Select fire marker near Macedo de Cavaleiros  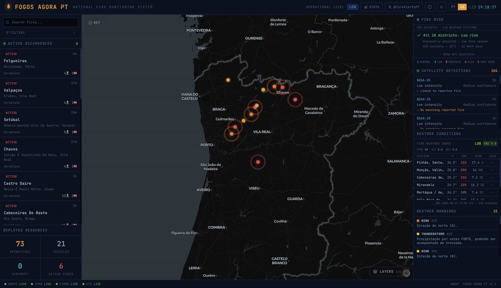click(x=295, y=99)
